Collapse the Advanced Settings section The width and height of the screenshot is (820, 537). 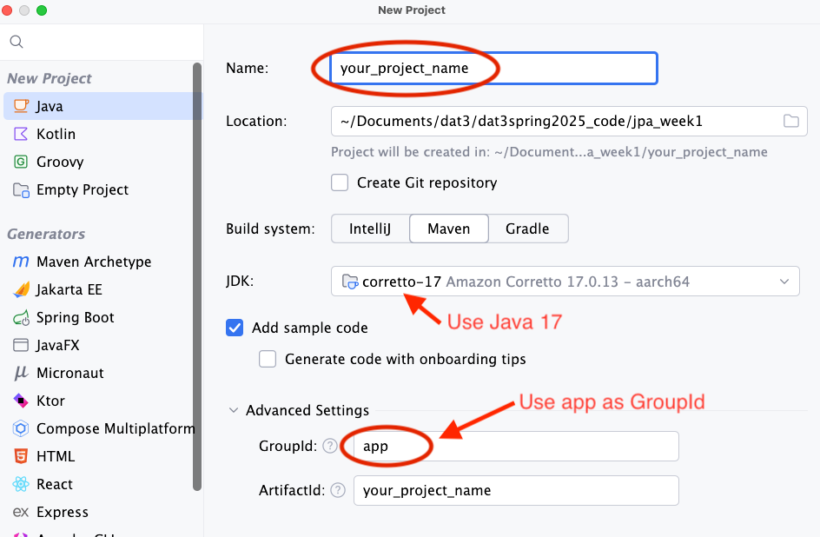click(233, 410)
